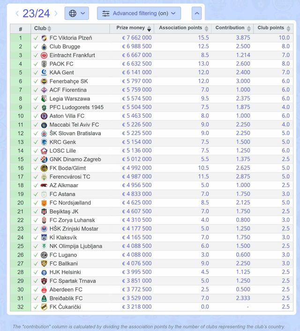The height and width of the screenshot is (331, 300).
Task: Click prize money € 3 218 000
Action: click(x=137, y=307)
